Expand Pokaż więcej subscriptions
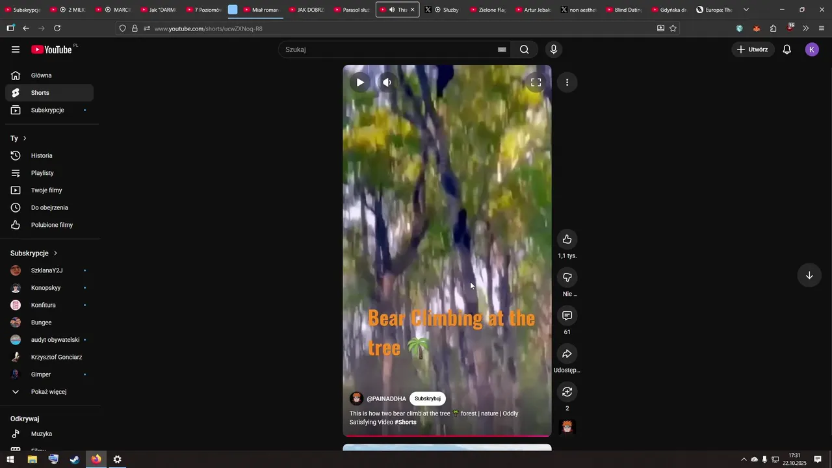 pyautogui.click(x=49, y=392)
